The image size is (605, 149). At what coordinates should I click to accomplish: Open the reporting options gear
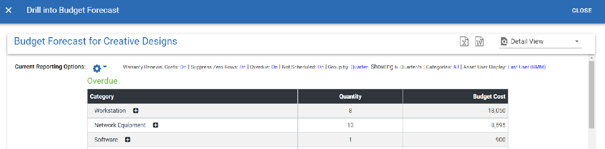pyautogui.click(x=100, y=68)
